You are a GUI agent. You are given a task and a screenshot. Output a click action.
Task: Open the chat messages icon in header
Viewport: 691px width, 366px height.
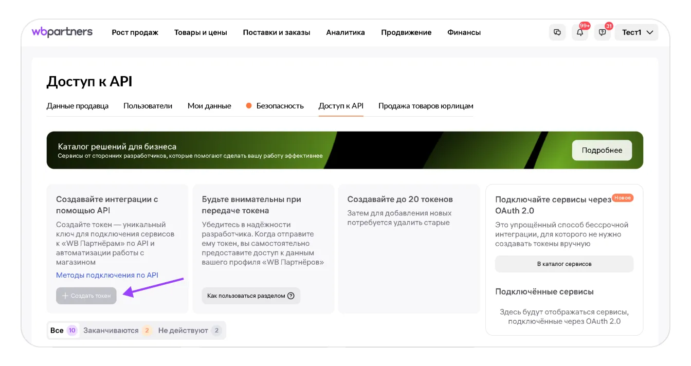coord(557,32)
